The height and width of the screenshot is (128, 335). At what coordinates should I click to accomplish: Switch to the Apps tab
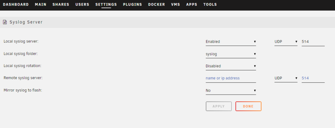point(192,4)
